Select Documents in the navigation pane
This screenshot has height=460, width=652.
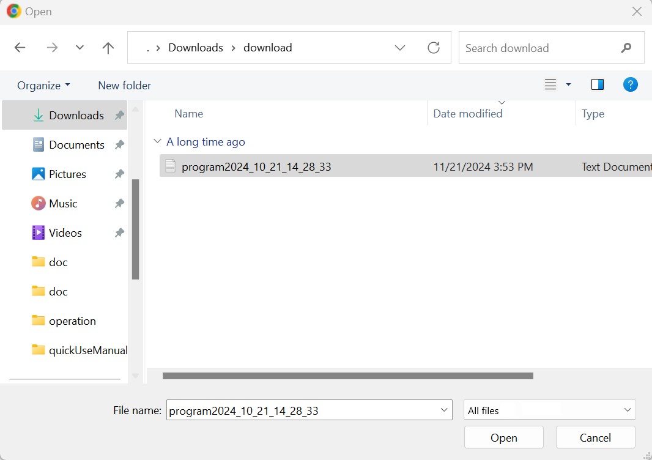64,145
